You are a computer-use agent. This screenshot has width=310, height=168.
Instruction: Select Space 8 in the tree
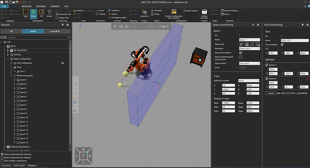(23, 109)
